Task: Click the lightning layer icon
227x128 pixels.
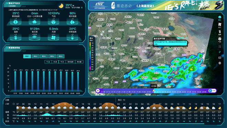Action: 220,52
